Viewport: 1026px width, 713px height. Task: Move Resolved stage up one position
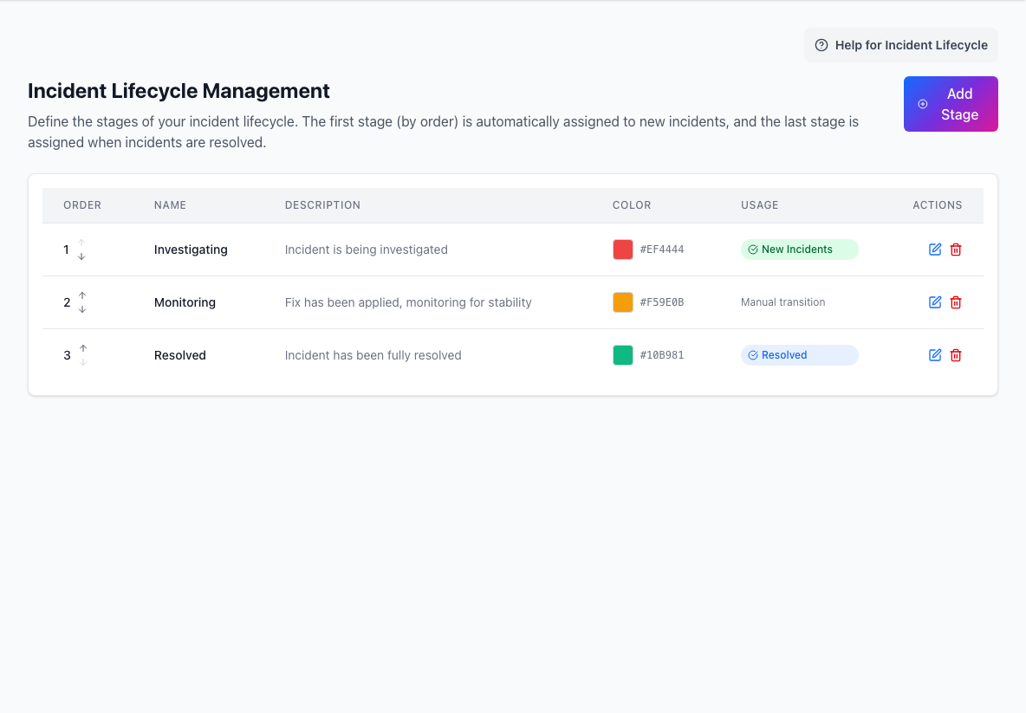tap(83, 348)
